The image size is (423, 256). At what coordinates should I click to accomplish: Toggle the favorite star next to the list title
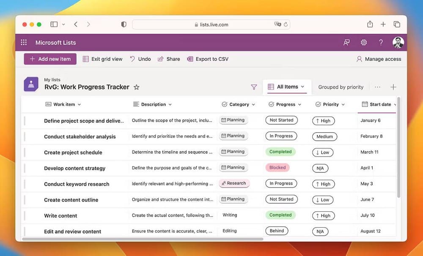click(136, 87)
